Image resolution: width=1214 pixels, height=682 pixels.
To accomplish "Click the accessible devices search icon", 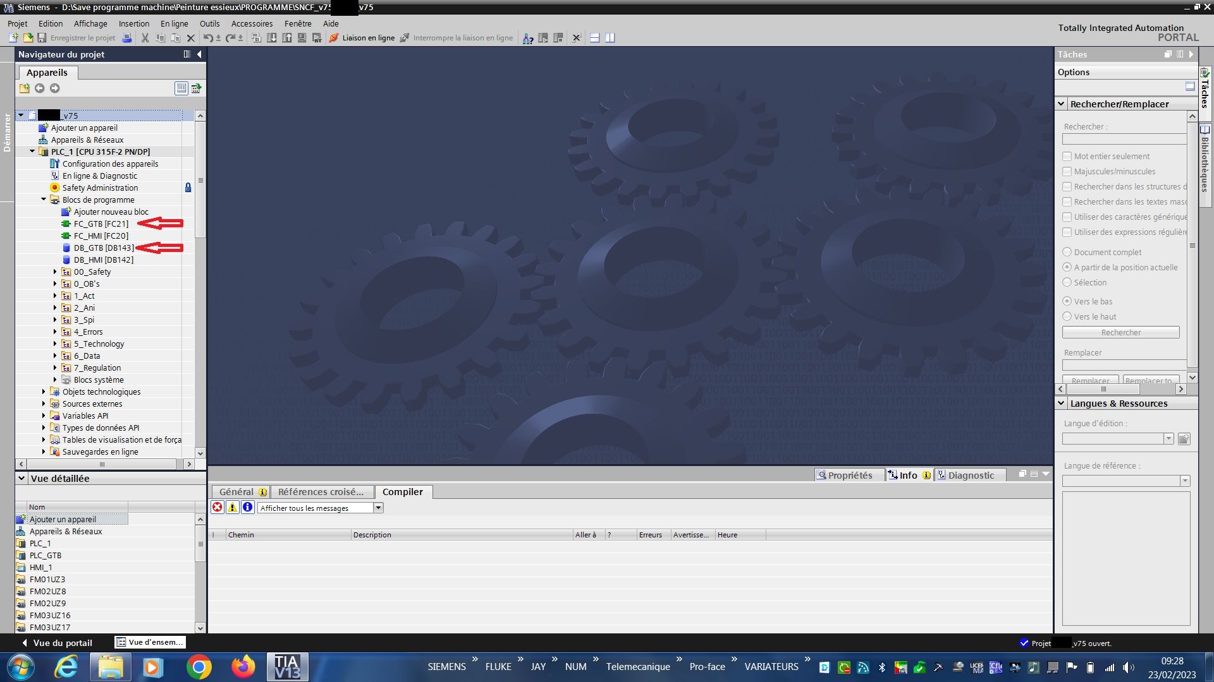I will pyautogui.click(x=528, y=39).
